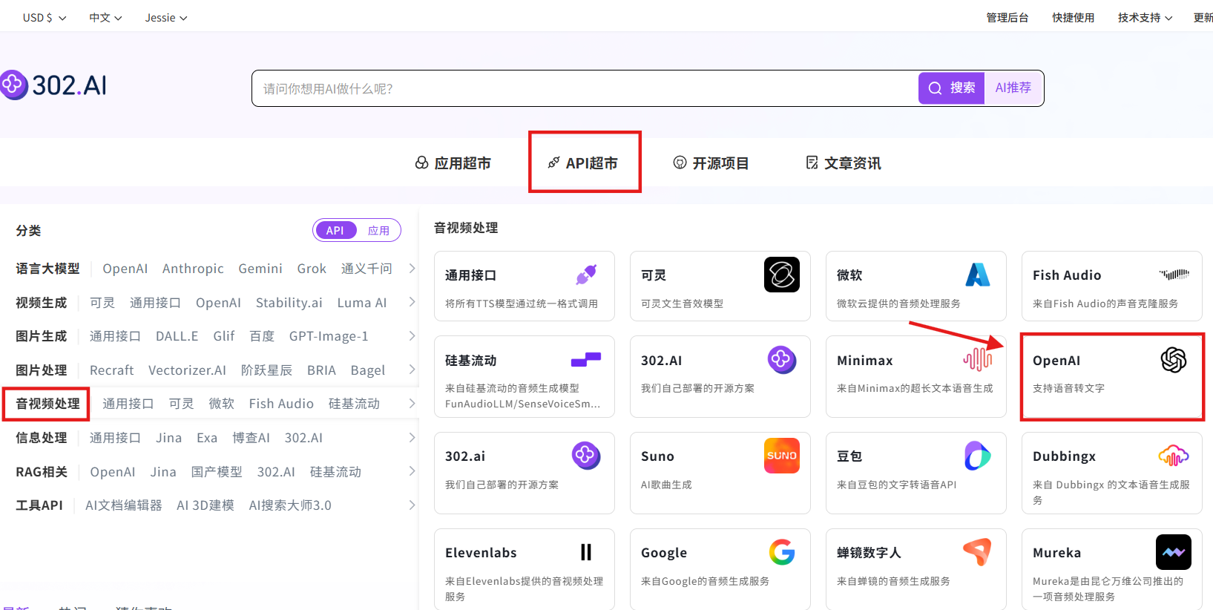Click the 302.AI card purple flower icon
Viewport: 1213px width, 610px height.
tap(782, 360)
